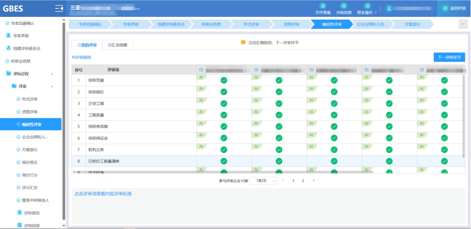
Task: Click second bidder's document icon in header
Action: click(256, 70)
